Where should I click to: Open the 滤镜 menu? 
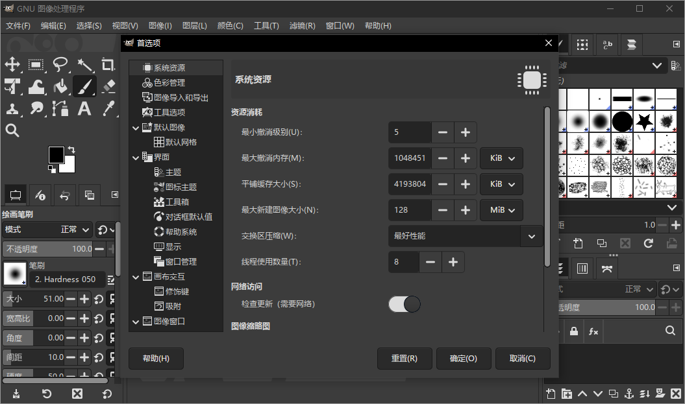303,26
